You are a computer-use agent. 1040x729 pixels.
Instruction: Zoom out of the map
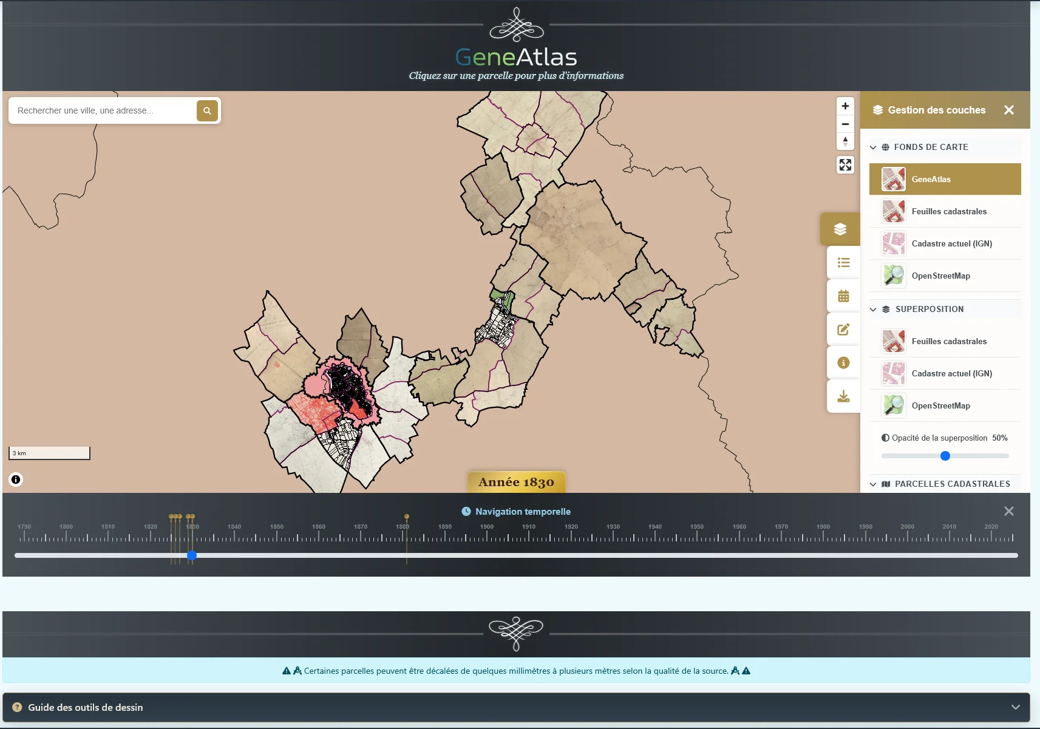[x=845, y=124]
